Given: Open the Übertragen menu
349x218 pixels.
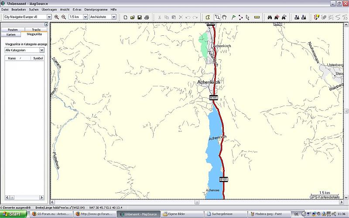Looking at the screenshot, I should click(x=49, y=9).
